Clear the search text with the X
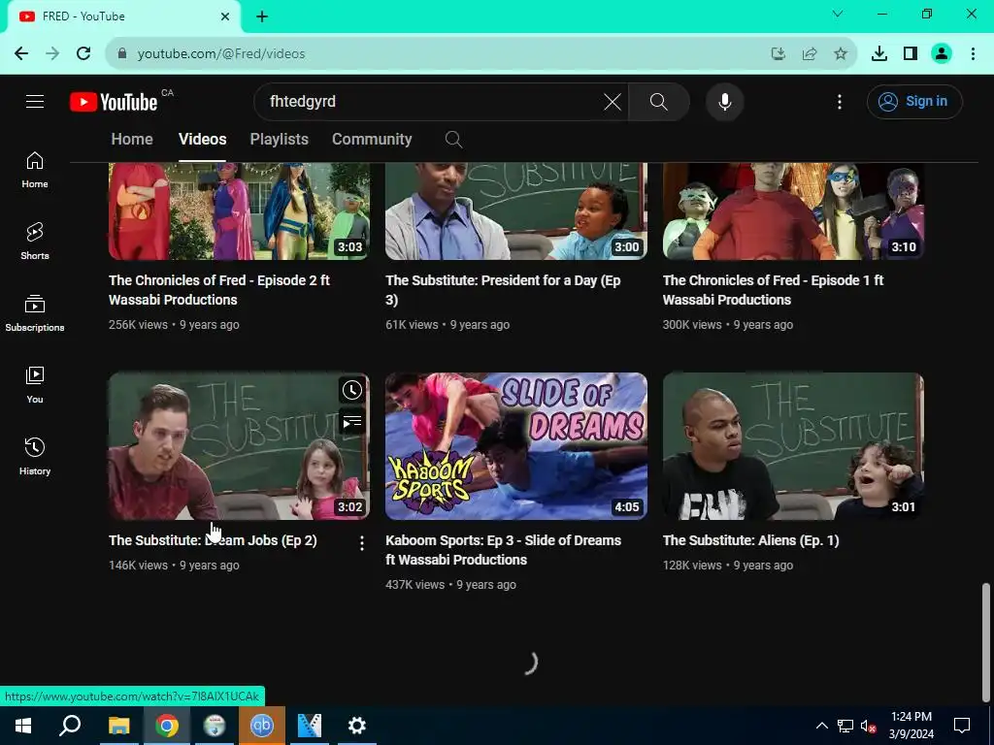The height and width of the screenshot is (745, 994). point(613,101)
